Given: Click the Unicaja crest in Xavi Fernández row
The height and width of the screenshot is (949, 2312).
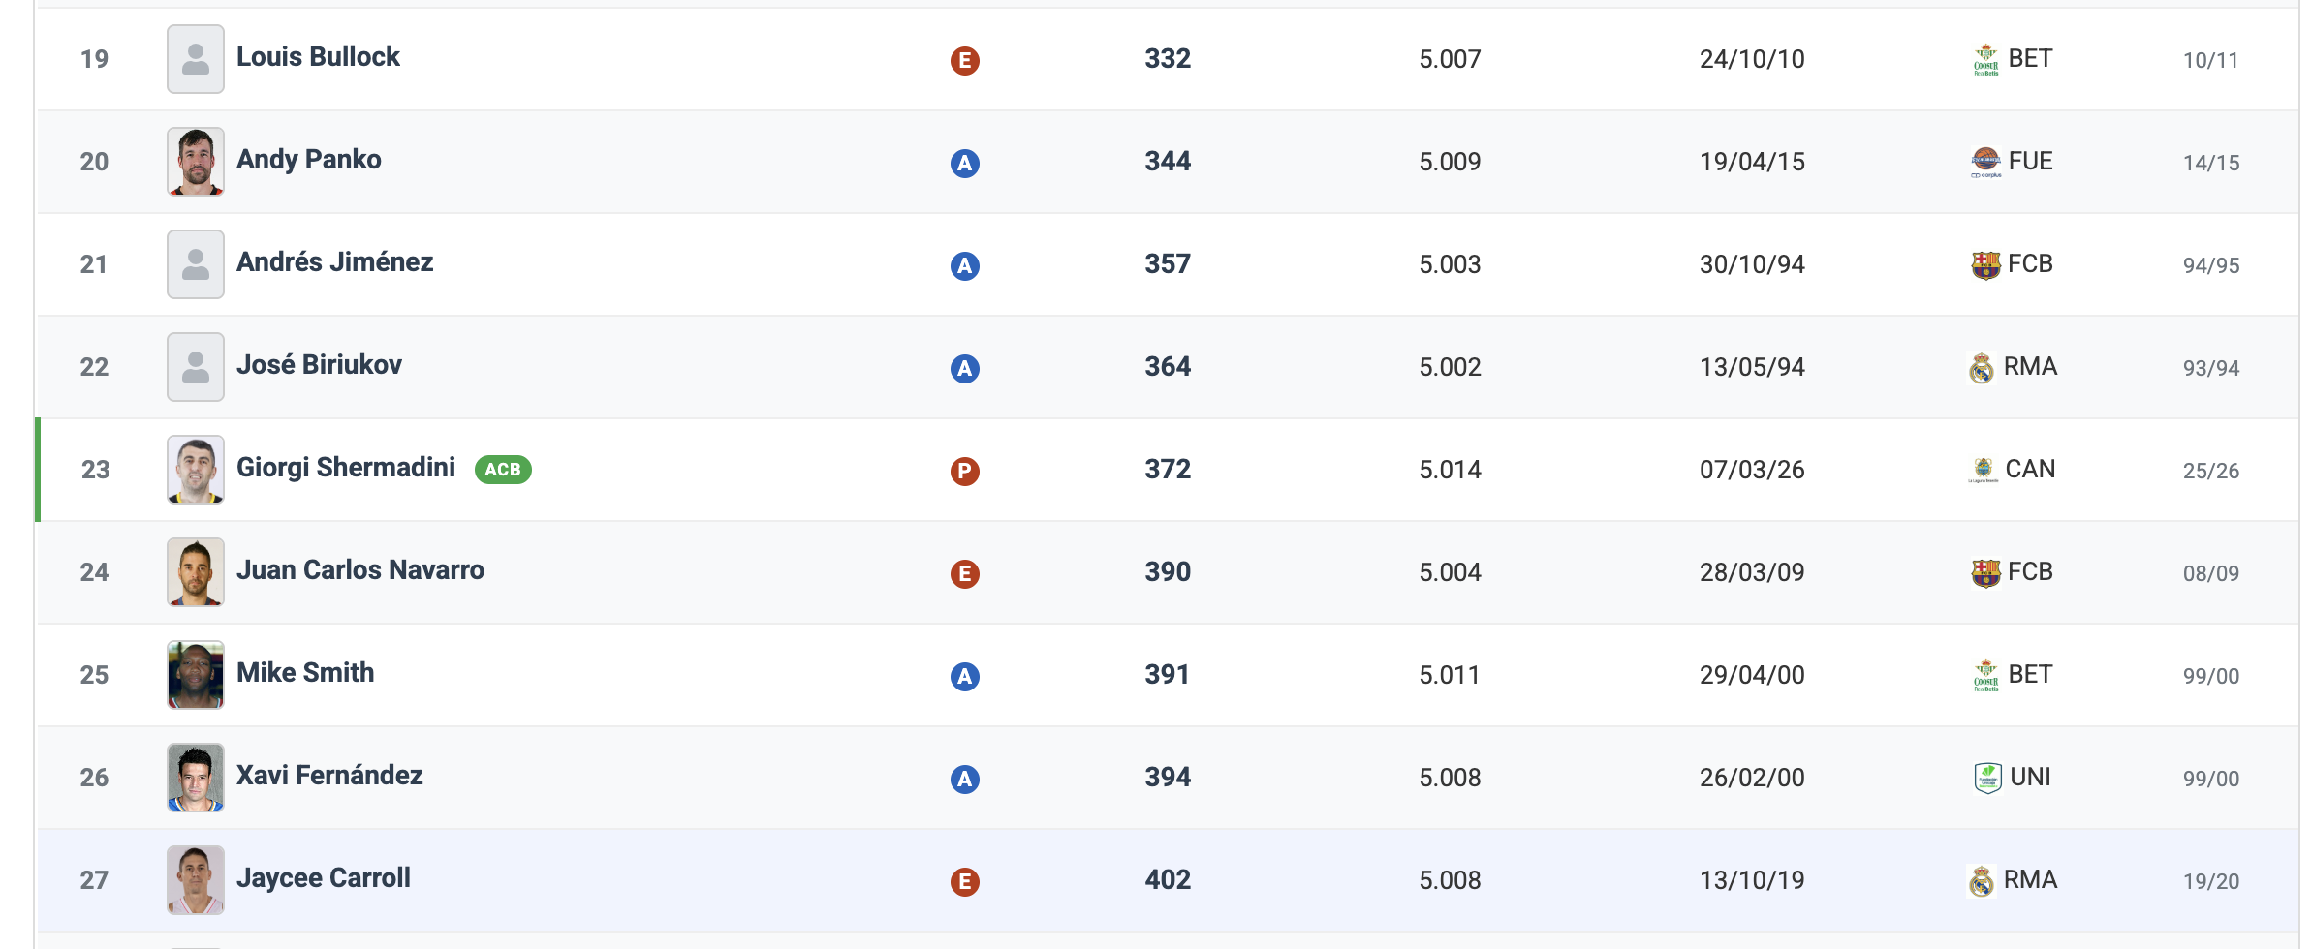Looking at the screenshot, I should pyautogui.click(x=1987, y=778).
